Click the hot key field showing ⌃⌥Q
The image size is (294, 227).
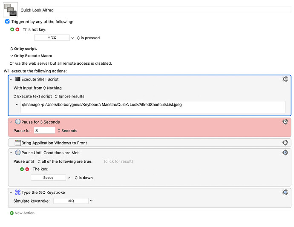tap(52, 37)
